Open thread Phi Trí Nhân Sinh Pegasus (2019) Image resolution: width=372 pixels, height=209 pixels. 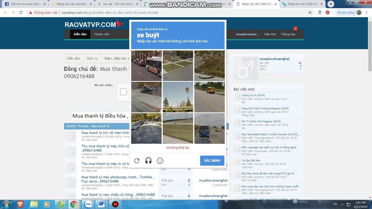pos(261,121)
